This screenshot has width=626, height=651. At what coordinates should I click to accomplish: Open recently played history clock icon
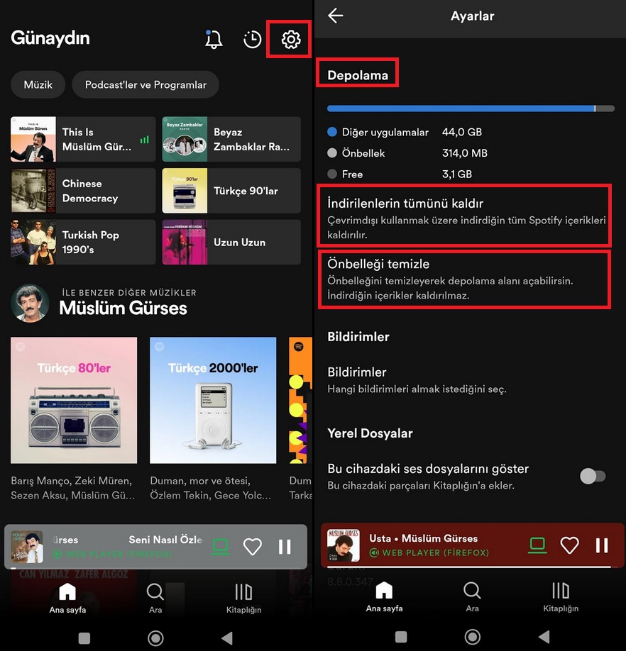[252, 40]
